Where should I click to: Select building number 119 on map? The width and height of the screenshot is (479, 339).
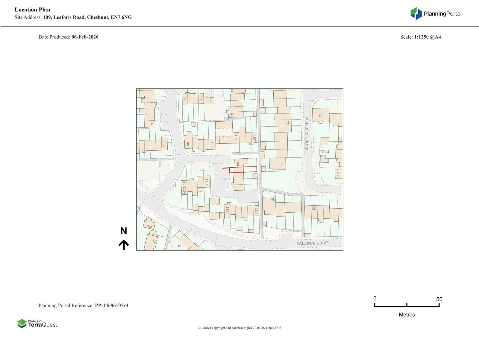[x=207, y=181]
